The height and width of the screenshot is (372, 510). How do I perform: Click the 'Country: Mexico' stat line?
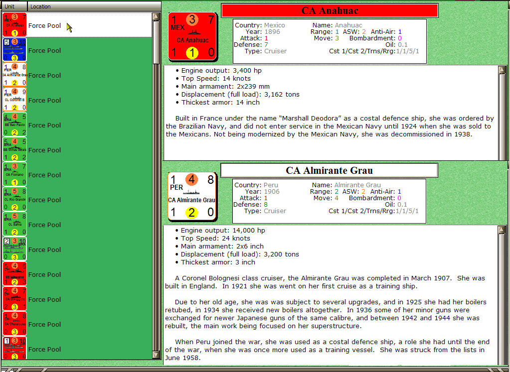[260, 25]
